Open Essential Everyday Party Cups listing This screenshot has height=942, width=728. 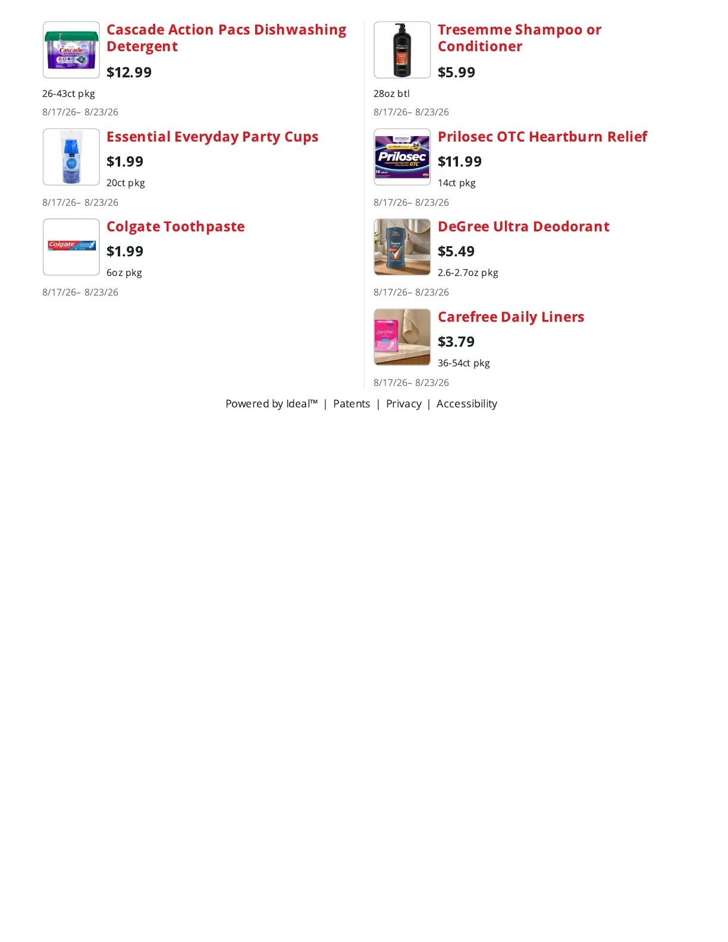click(x=212, y=137)
